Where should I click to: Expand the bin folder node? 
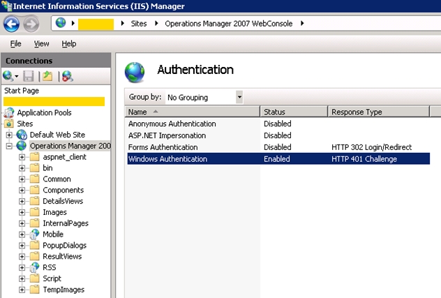(x=22, y=168)
